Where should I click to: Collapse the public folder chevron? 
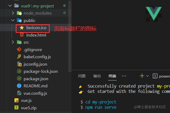coord(13,20)
